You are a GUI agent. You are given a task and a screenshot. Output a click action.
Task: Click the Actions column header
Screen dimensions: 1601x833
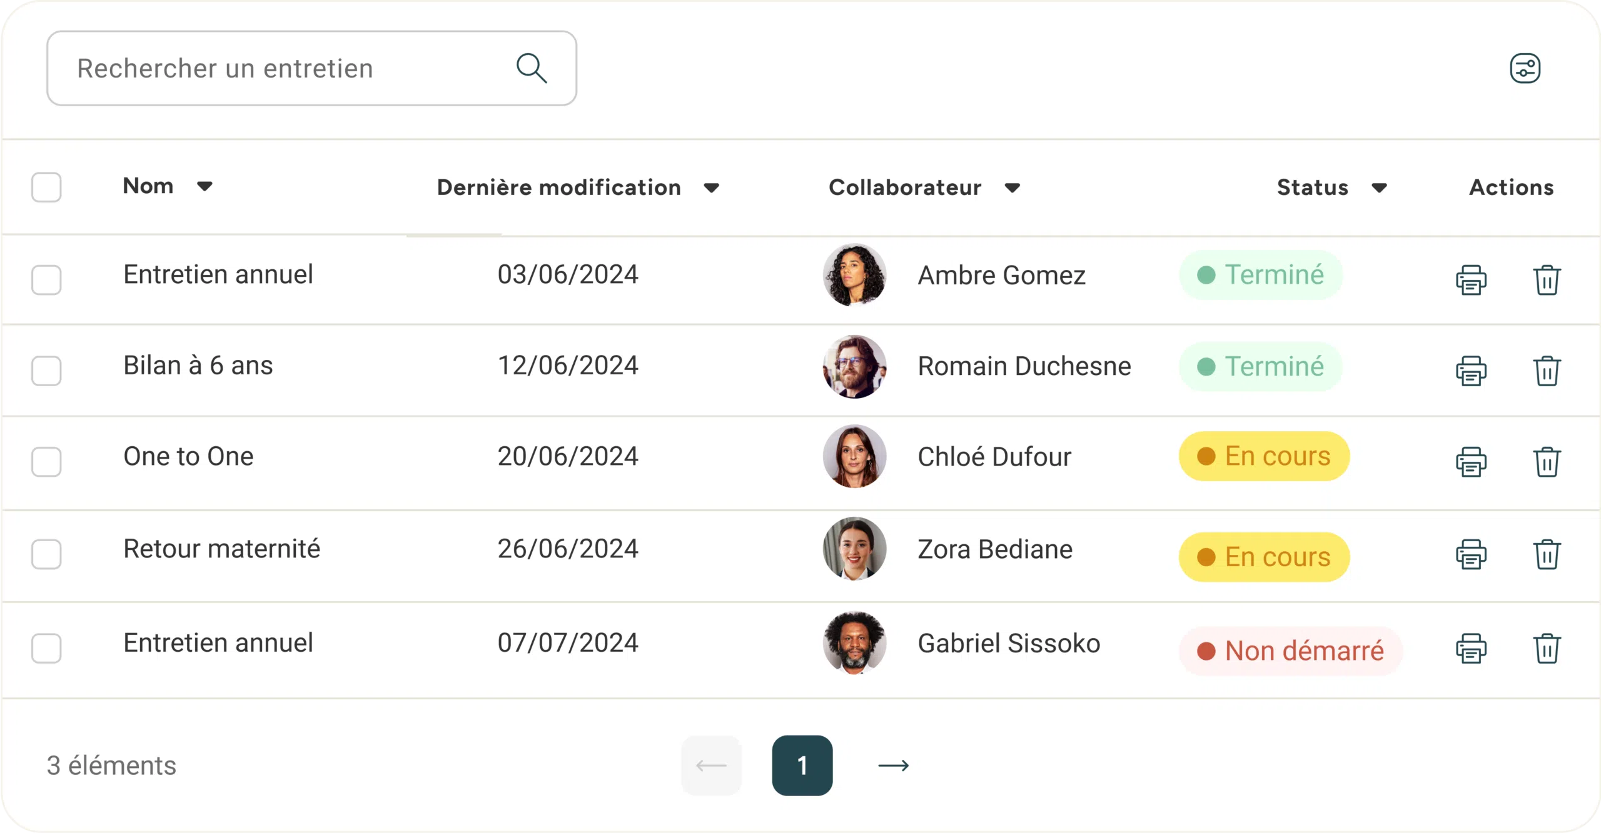click(x=1511, y=187)
